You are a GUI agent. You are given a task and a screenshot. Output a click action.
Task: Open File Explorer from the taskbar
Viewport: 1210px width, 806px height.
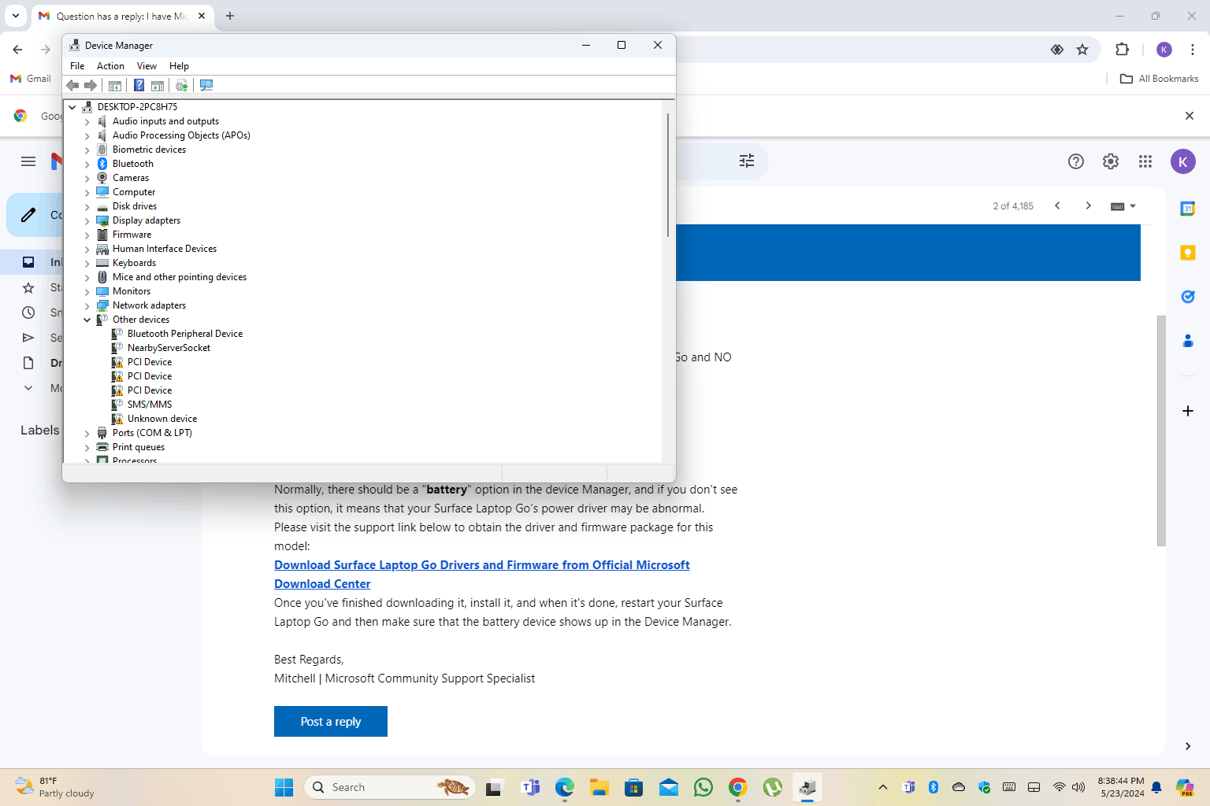599,787
